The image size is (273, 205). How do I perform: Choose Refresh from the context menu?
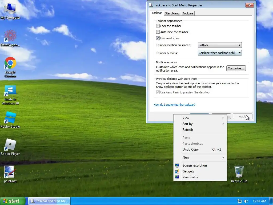pos(200,130)
